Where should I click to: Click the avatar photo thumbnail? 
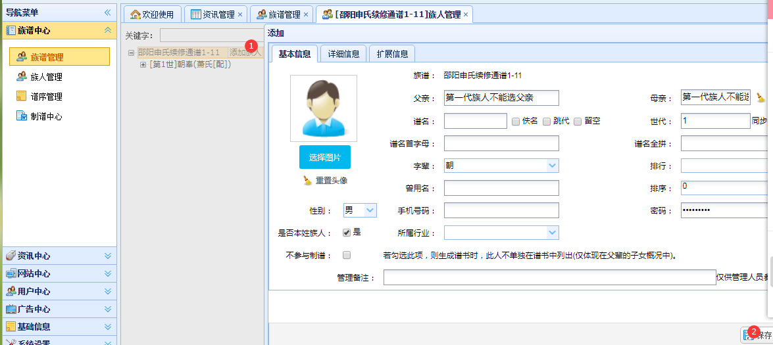[x=324, y=109]
